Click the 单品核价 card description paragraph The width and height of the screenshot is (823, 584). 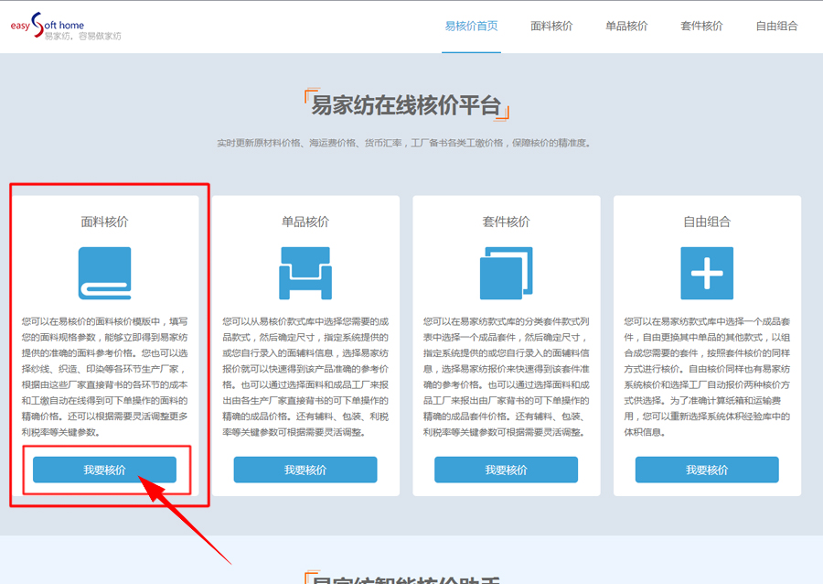click(305, 376)
